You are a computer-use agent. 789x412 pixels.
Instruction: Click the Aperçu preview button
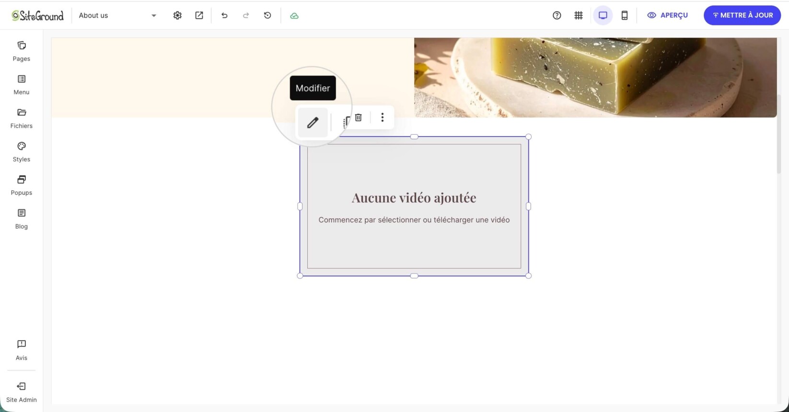coord(667,15)
